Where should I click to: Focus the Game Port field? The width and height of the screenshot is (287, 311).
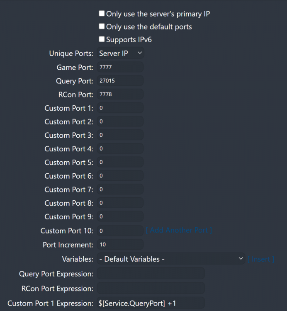pos(120,67)
